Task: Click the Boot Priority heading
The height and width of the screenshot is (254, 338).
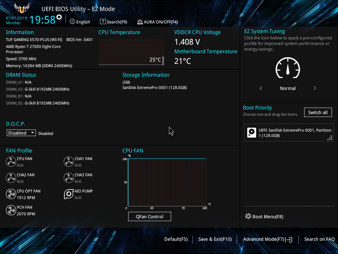Action: (x=257, y=107)
